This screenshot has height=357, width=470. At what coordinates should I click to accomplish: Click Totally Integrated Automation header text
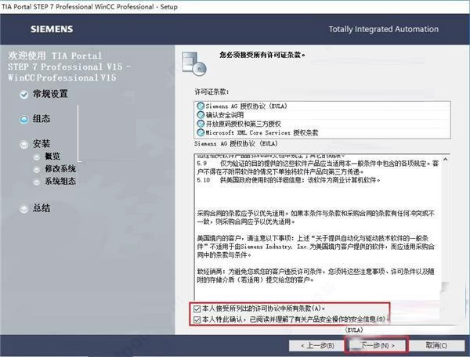click(384, 29)
